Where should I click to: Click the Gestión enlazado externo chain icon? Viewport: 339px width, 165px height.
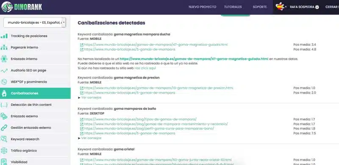(x=4, y=128)
